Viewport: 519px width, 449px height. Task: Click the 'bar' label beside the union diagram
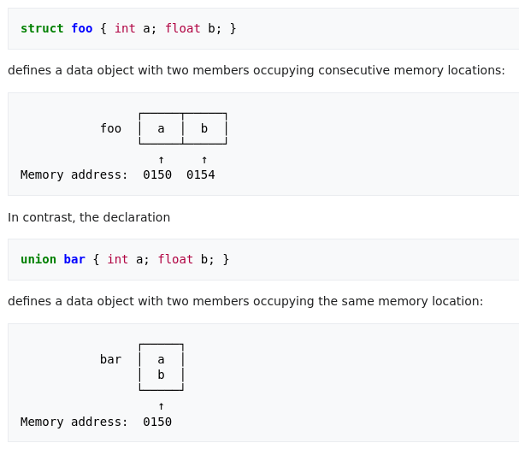110,359
